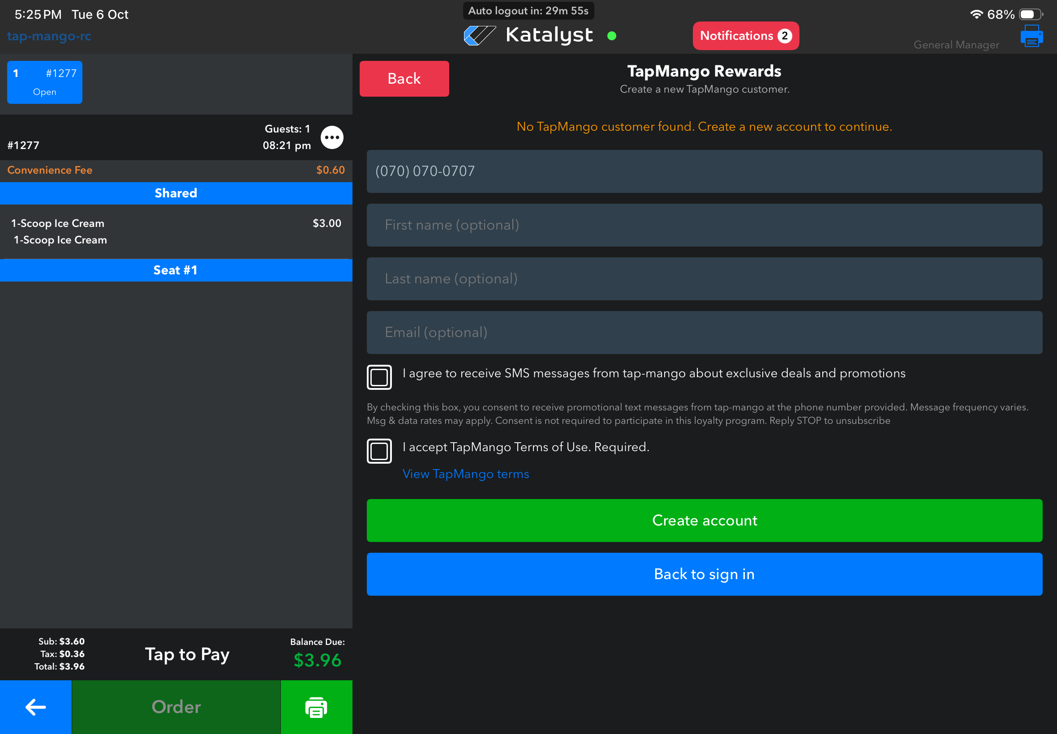
Task: Tap the Order button
Action: tap(176, 707)
